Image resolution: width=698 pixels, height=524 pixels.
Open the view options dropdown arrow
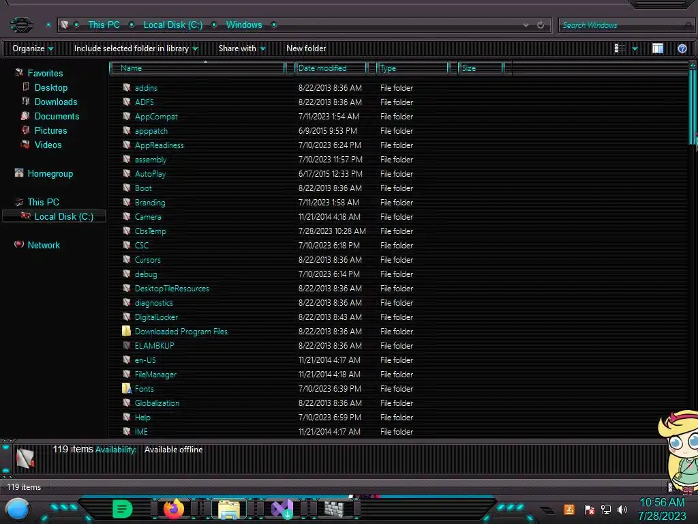[635, 48]
